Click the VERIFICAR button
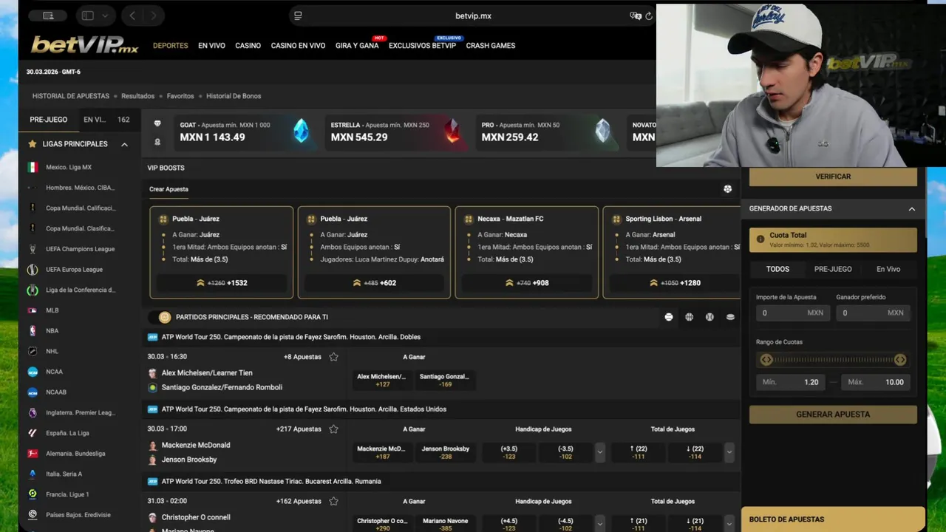 [x=833, y=177]
